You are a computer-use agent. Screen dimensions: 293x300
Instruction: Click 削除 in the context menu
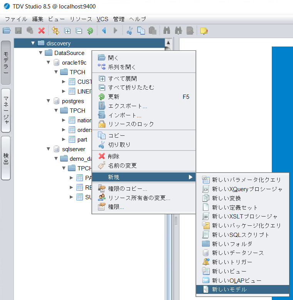[x=144, y=156]
